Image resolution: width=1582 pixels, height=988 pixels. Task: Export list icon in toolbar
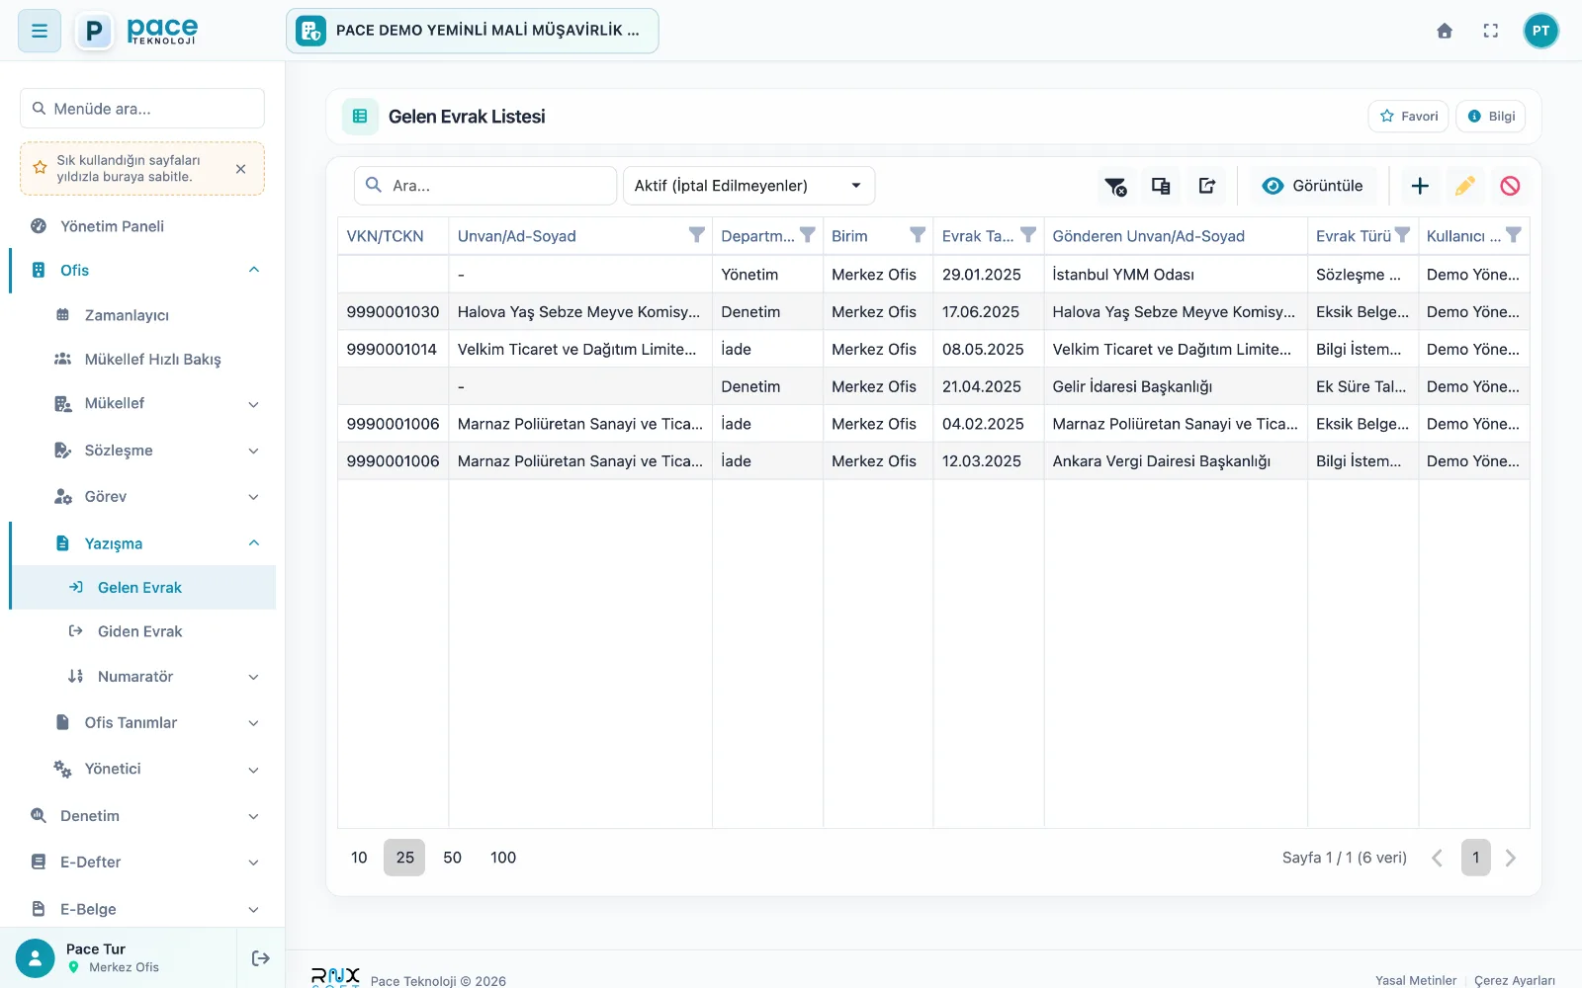1207,186
